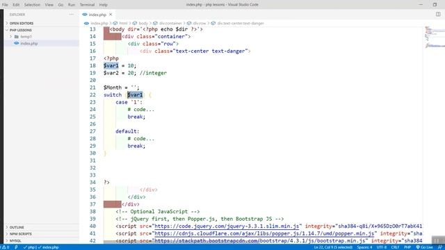This screenshot has width=445, height=250.
Task: Restore the window size
Action: tap(435, 5)
